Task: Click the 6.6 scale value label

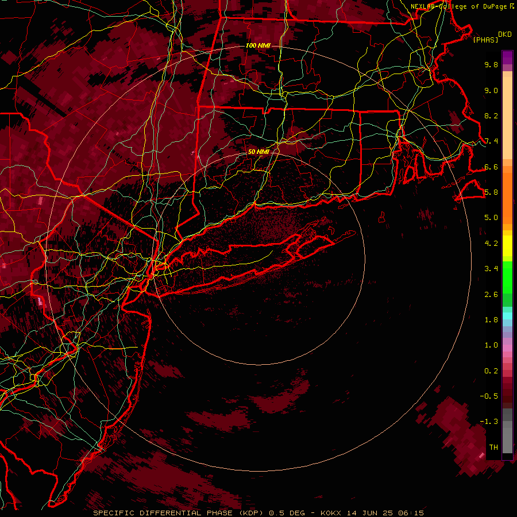Action: 491,167
